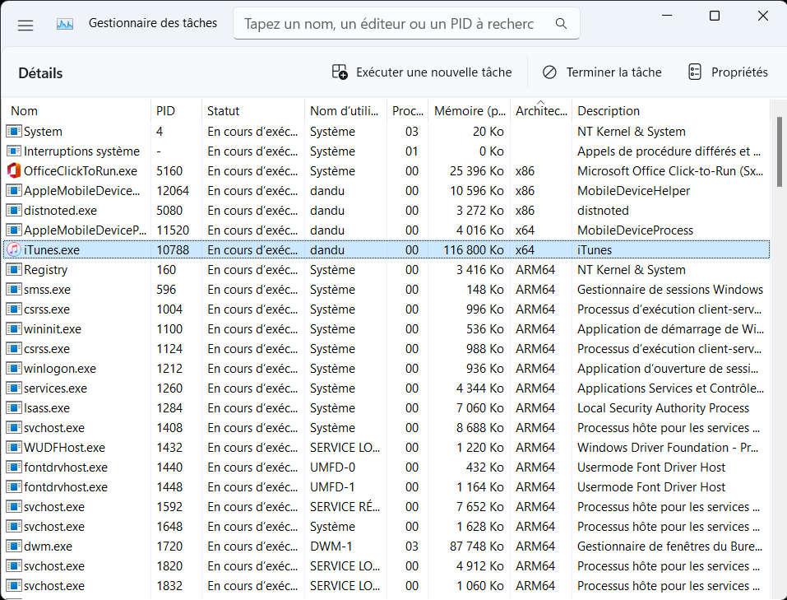Select PID 1832 cell
The width and height of the screenshot is (787, 600).
169,586
